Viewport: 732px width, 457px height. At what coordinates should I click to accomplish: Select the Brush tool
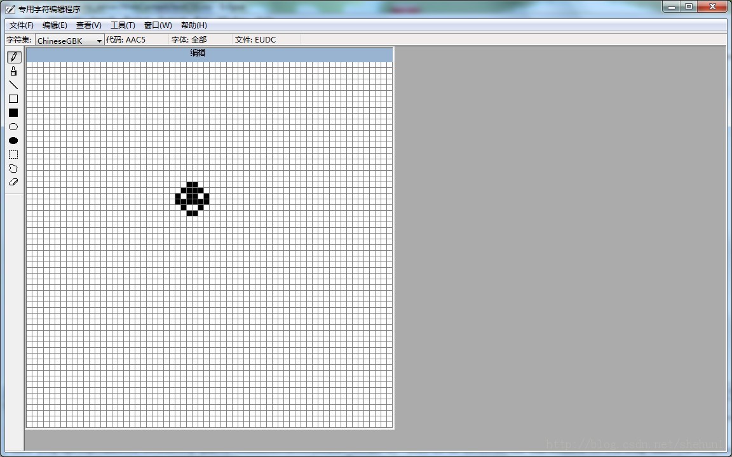click(x=13, y=71)
